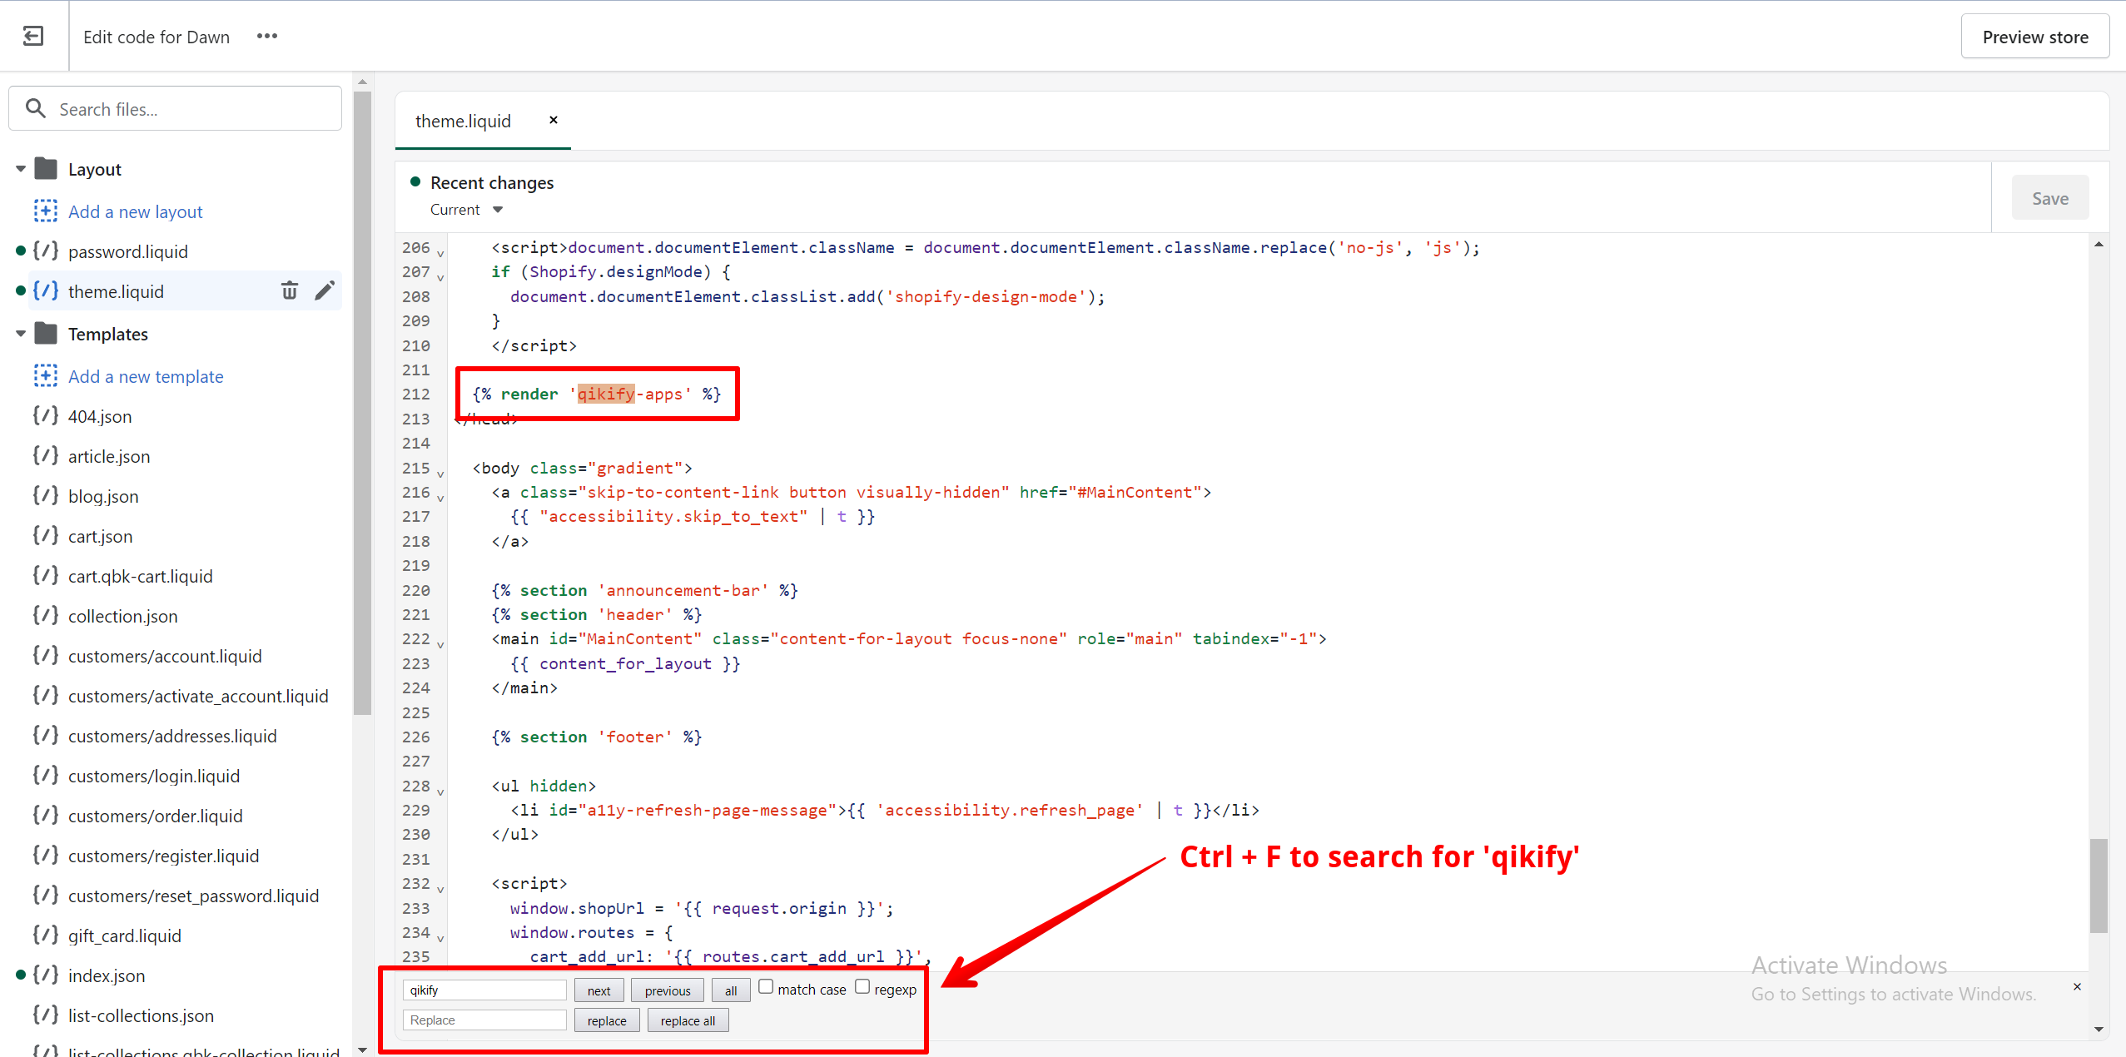Click the Preview store button
2126x1057 pixels.
(x=2035, y=37)
